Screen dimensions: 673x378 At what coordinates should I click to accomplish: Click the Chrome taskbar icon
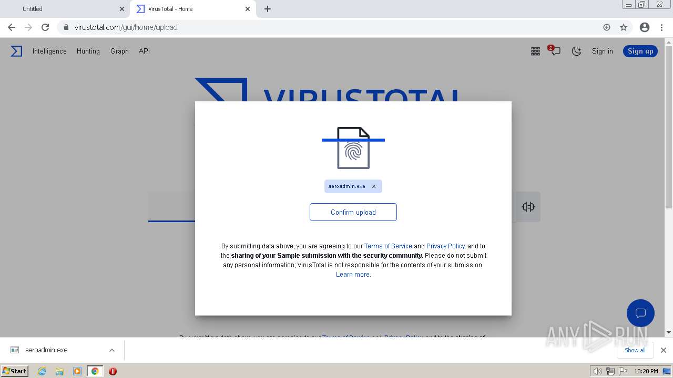[x=95, y=371]
